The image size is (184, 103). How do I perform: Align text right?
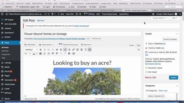pos(69,49)
